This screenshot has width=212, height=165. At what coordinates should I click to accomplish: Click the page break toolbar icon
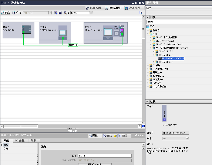coord(60,13)
